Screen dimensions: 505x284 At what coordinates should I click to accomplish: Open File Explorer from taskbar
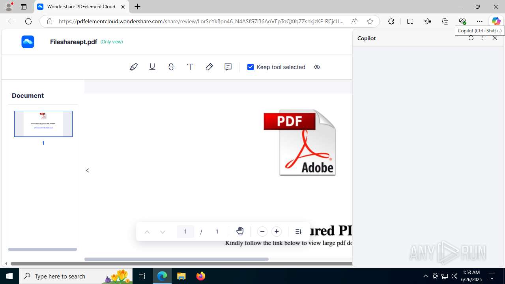click(181, 276)
